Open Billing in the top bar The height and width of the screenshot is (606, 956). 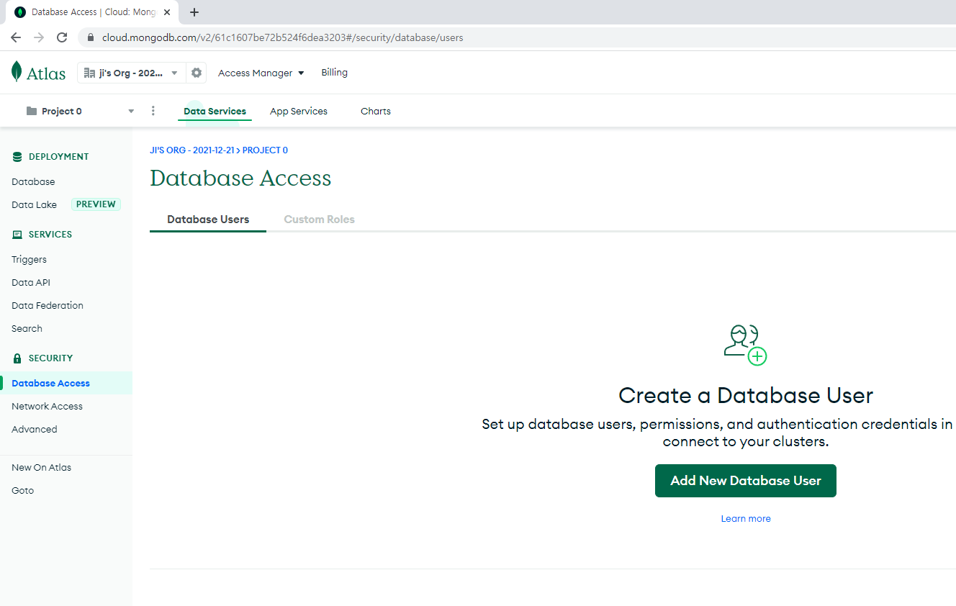pos(335,73)
